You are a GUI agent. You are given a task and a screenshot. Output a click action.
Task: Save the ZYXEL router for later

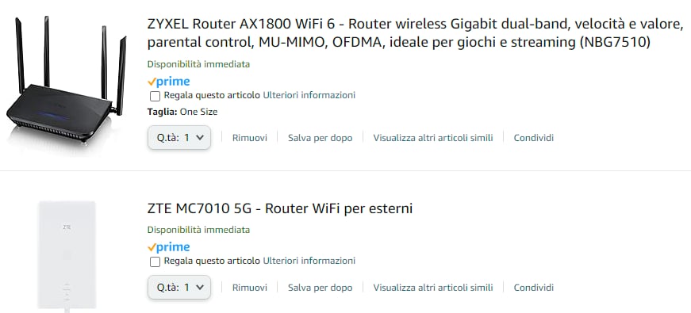tap(321, 138)
